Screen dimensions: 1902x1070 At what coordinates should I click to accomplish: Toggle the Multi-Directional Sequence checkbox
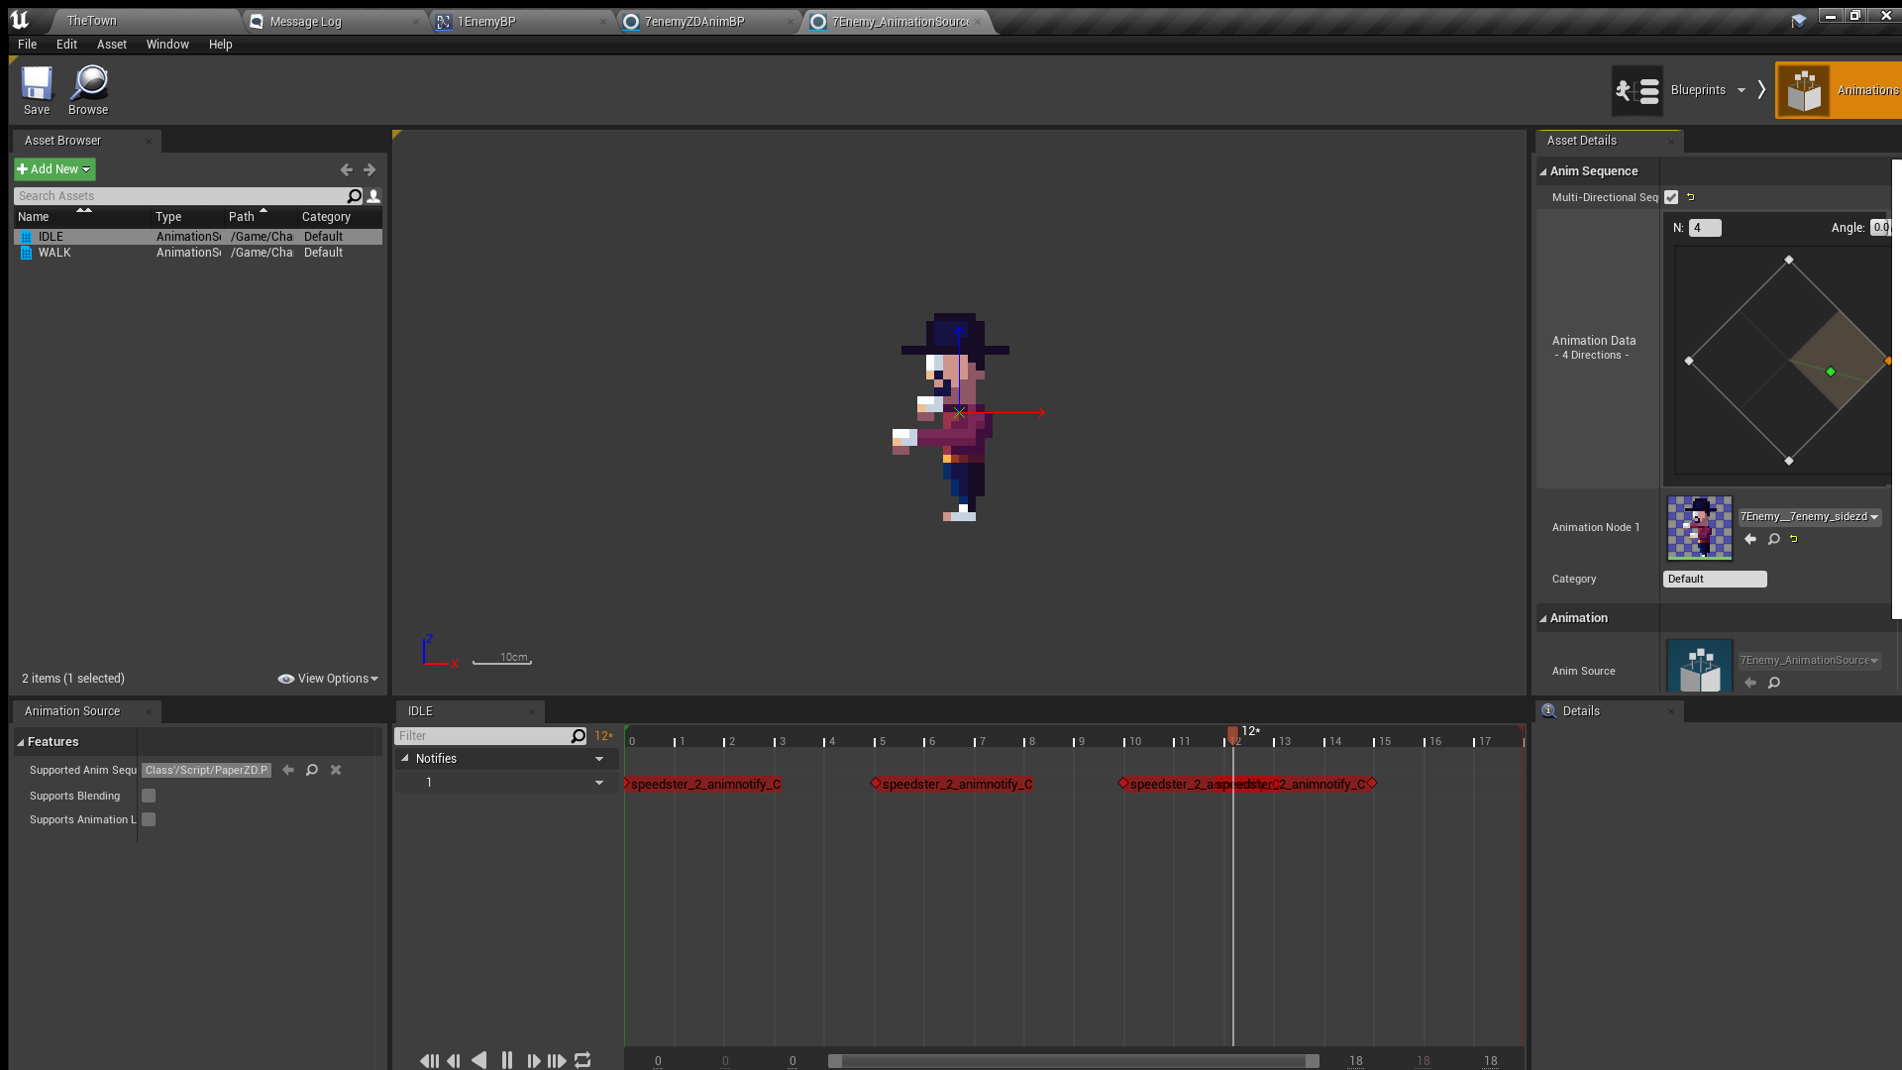(x=1671, y=197)
